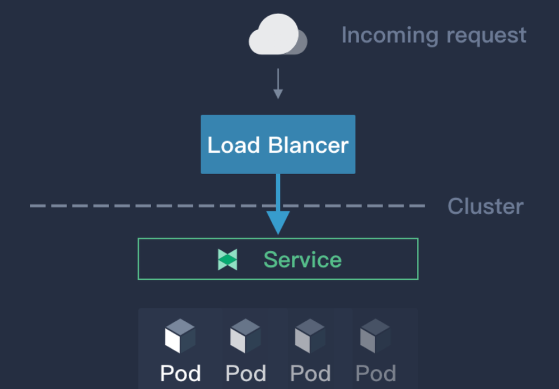The height and width of the screenshot is (389, 559).
Task: Select the third Pod text label
Action: pos(310,373)
